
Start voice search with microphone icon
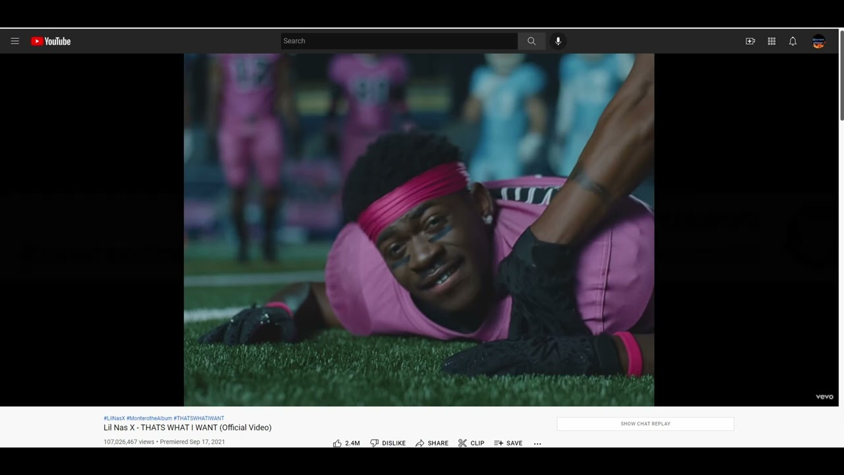[x=558, y=41]
